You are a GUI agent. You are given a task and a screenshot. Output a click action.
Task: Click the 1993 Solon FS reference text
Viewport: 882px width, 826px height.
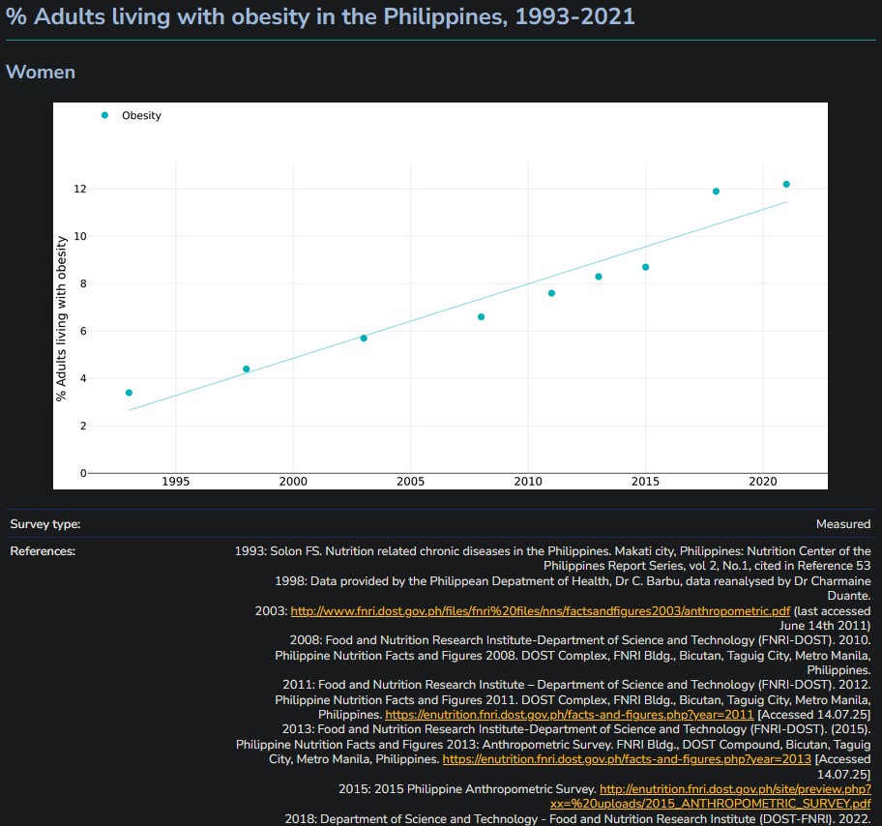[x=552, y=558]
